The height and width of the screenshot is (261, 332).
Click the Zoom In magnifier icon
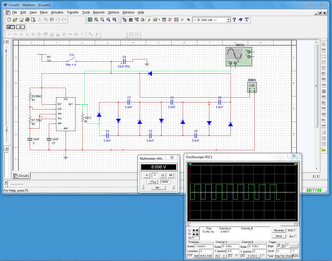96,20
